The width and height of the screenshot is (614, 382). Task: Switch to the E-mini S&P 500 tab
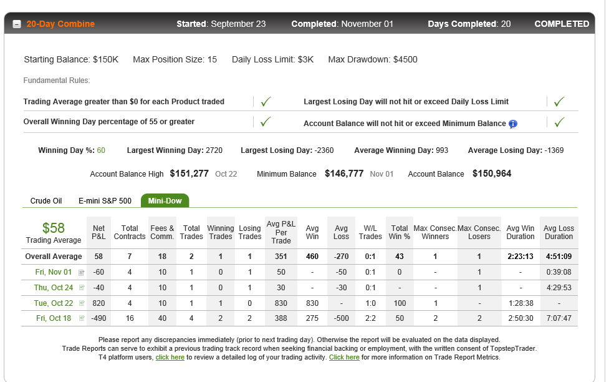pyautogui.click(x=105, y=201)
